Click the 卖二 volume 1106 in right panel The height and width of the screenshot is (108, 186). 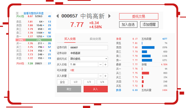(165, 56)
